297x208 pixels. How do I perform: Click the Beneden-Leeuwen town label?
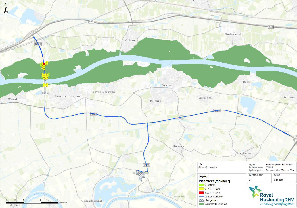68,96
